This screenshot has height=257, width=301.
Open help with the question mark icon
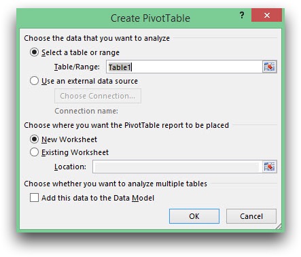pos(242,16)
